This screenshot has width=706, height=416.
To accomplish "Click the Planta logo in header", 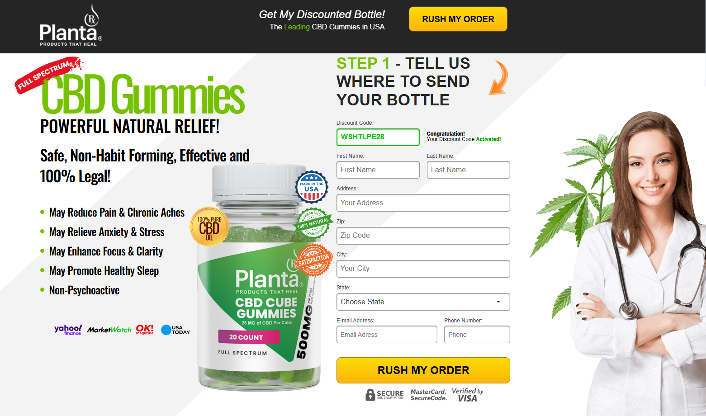I will pos(71,26).
